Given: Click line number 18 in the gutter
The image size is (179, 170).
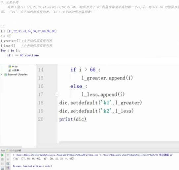Looking at the screenshot, I should tap(41, 103).
